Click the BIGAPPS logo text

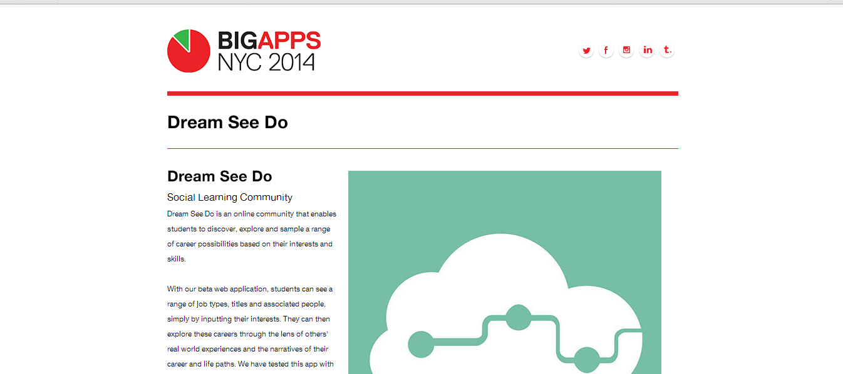coord(269,41)
